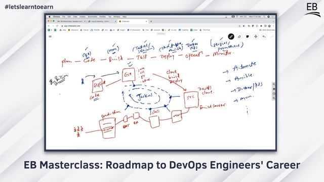Open macOS Spotlight search
This screenshot has height=182, width=324.
click(264, 17)
